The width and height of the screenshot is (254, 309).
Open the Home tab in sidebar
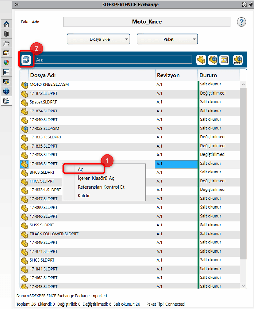6,24
